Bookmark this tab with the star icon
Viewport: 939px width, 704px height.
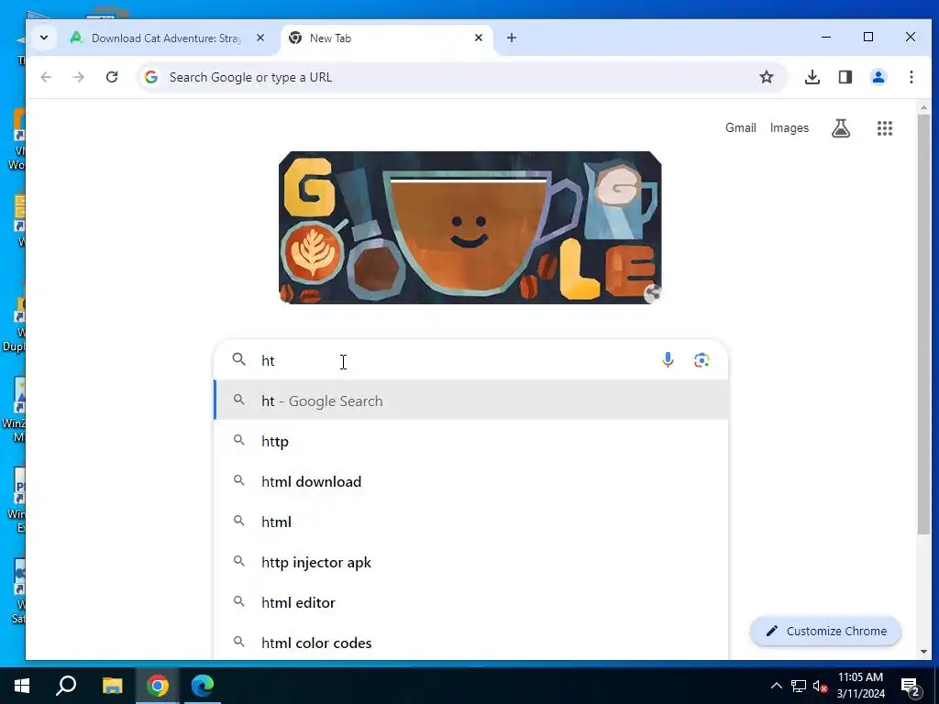767,77
